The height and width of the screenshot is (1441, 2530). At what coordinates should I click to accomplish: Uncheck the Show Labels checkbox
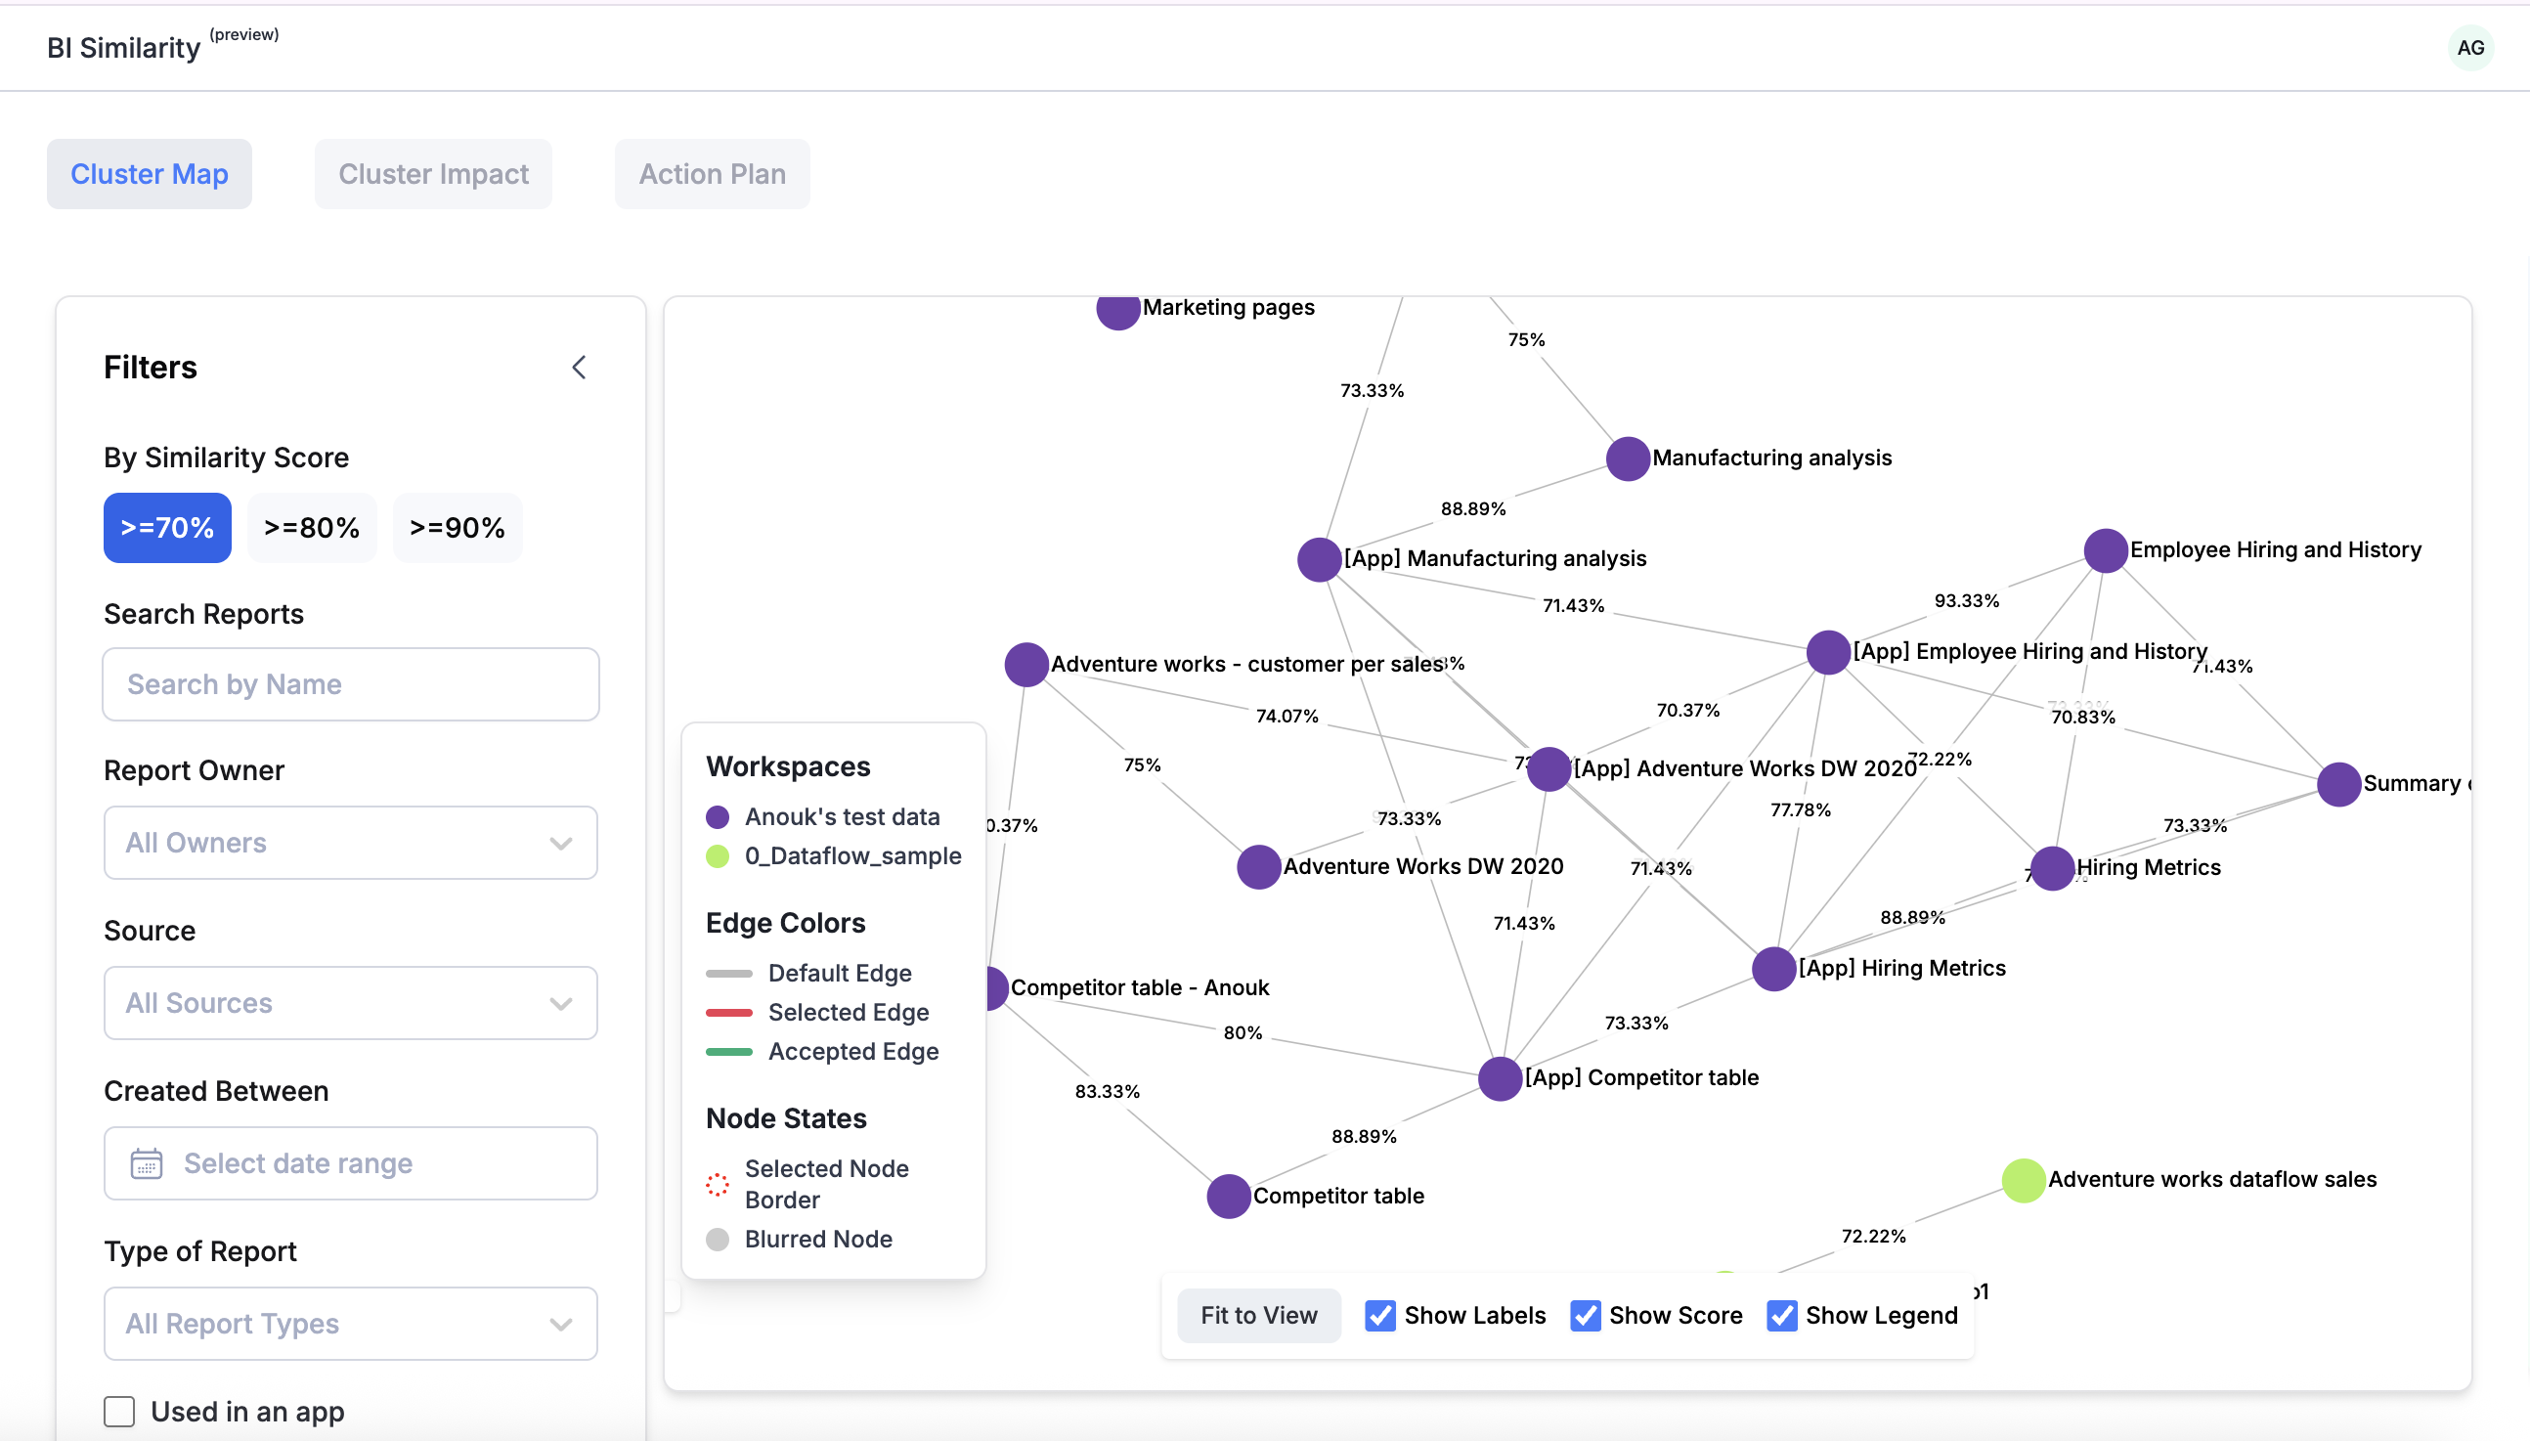coord(1379,1315)
